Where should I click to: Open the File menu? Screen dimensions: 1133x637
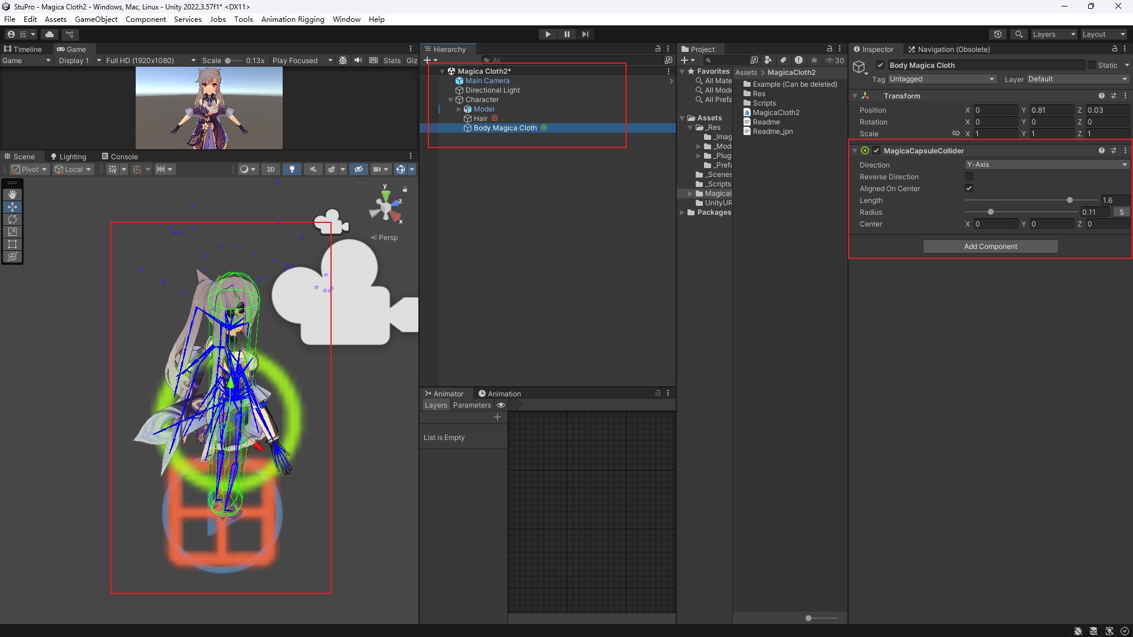[10, 19]
